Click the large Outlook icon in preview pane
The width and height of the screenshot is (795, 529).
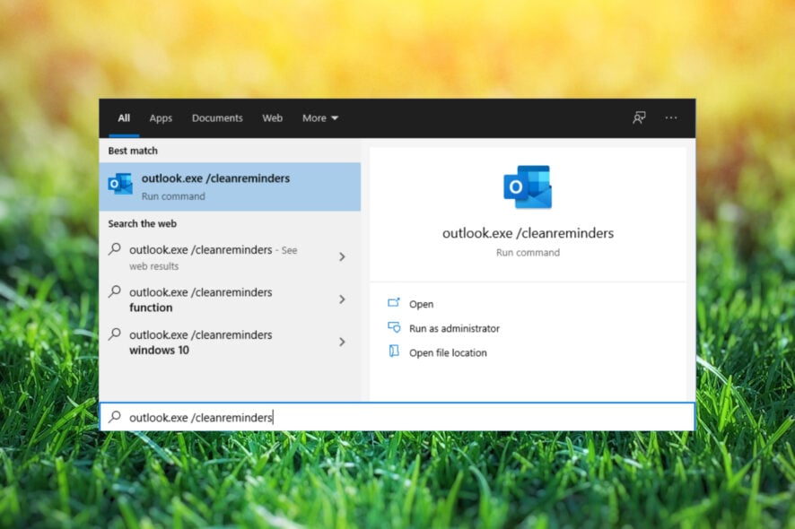(x=528, y=186)
